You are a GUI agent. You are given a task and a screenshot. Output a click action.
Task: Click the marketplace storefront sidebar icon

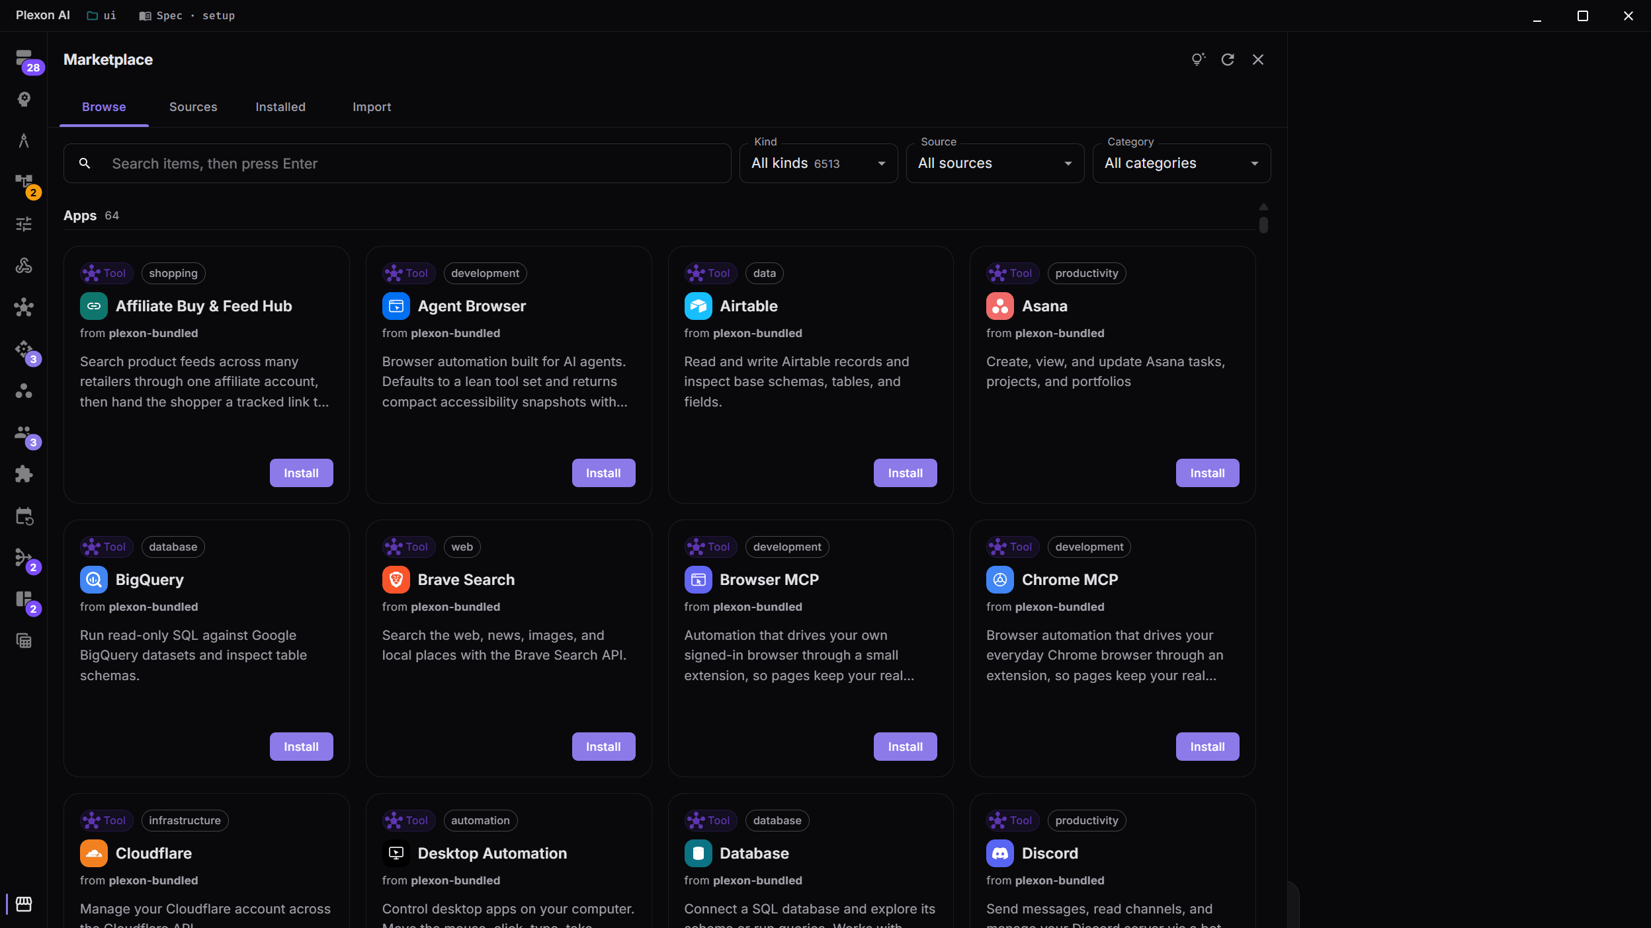tap(24, 904)
